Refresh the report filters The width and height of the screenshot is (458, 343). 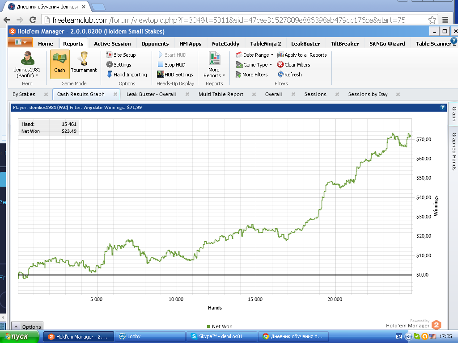pos(289,75)
